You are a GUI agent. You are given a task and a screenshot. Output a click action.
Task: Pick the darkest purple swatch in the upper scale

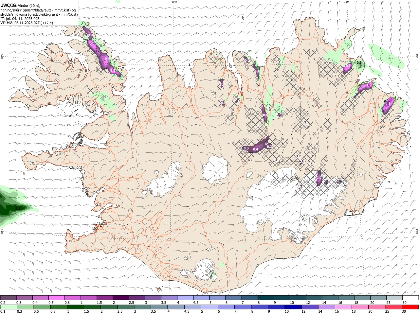(121, 298)
